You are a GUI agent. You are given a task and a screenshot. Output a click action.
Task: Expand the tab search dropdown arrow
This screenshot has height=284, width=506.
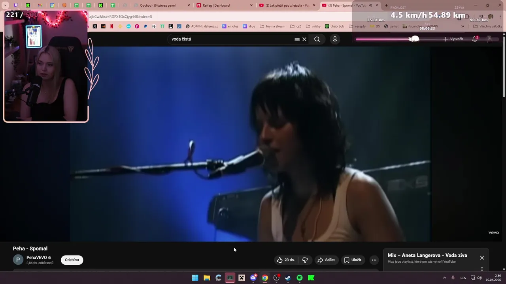pos(5,5)
